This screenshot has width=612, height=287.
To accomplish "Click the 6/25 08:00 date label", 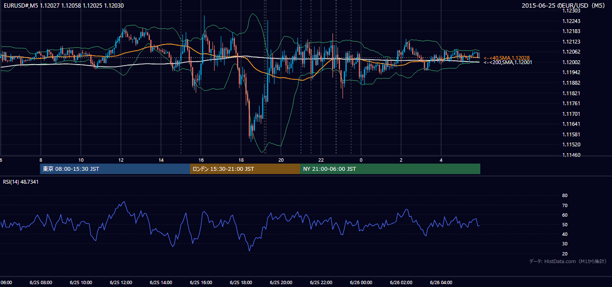I will pyautogui.click(x=41, y=283).
